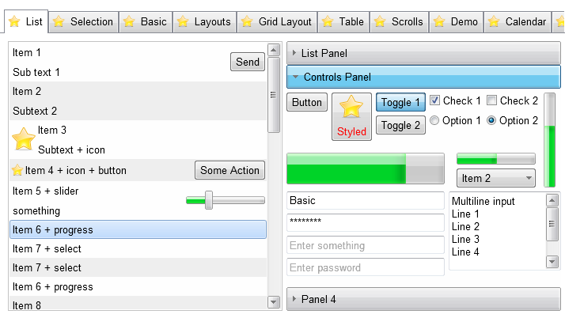Click the small star icon on Item 4
Screen dimensions: 565x318
click(17, 170)
